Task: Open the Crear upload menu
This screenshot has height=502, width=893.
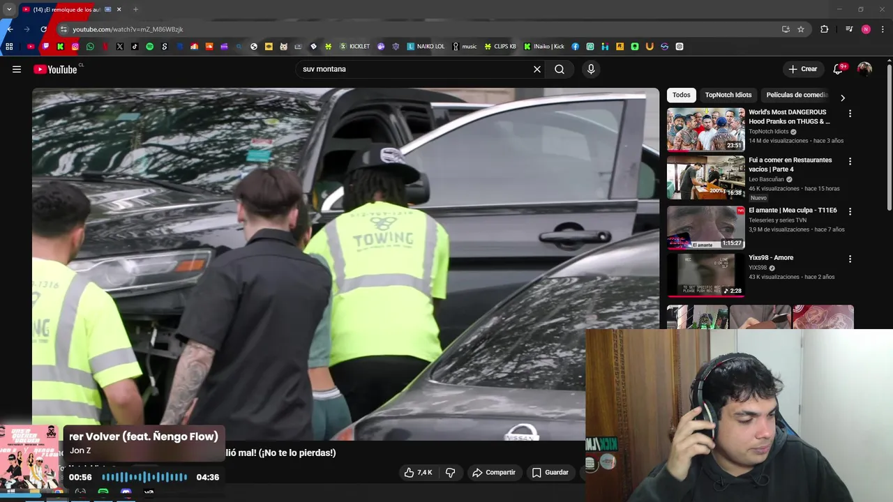Action: (803, 69)
